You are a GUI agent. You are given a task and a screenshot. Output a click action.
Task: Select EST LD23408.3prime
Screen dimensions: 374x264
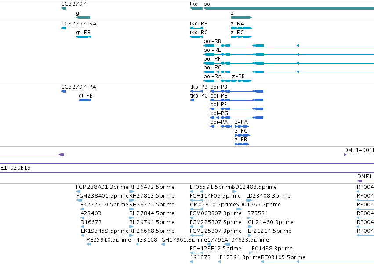pyautogui.click(x=269, y=196)
